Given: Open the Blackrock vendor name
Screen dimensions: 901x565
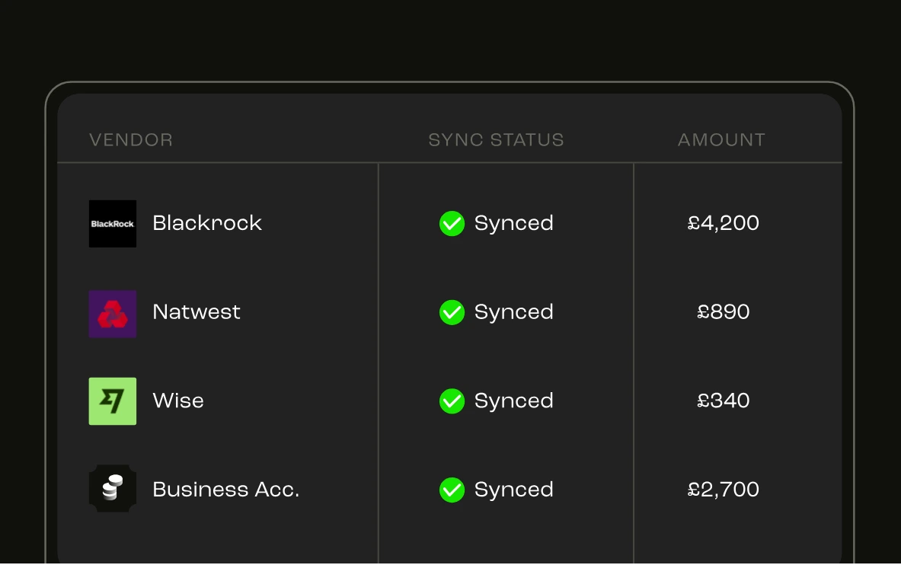Looking at the screenshot, I should click(x=207, y=223).
